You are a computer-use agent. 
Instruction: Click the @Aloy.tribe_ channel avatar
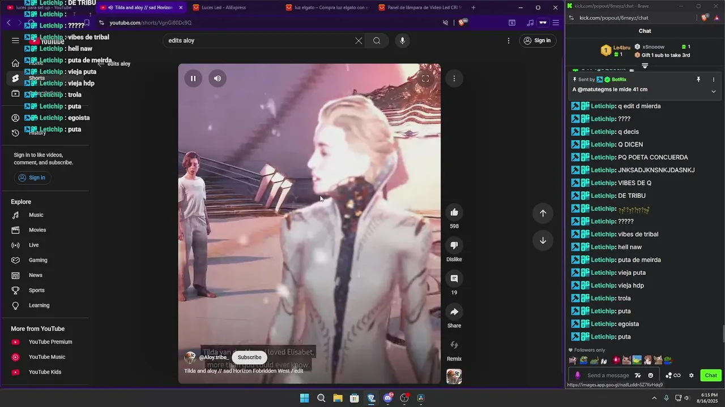(x=190, y=357)
